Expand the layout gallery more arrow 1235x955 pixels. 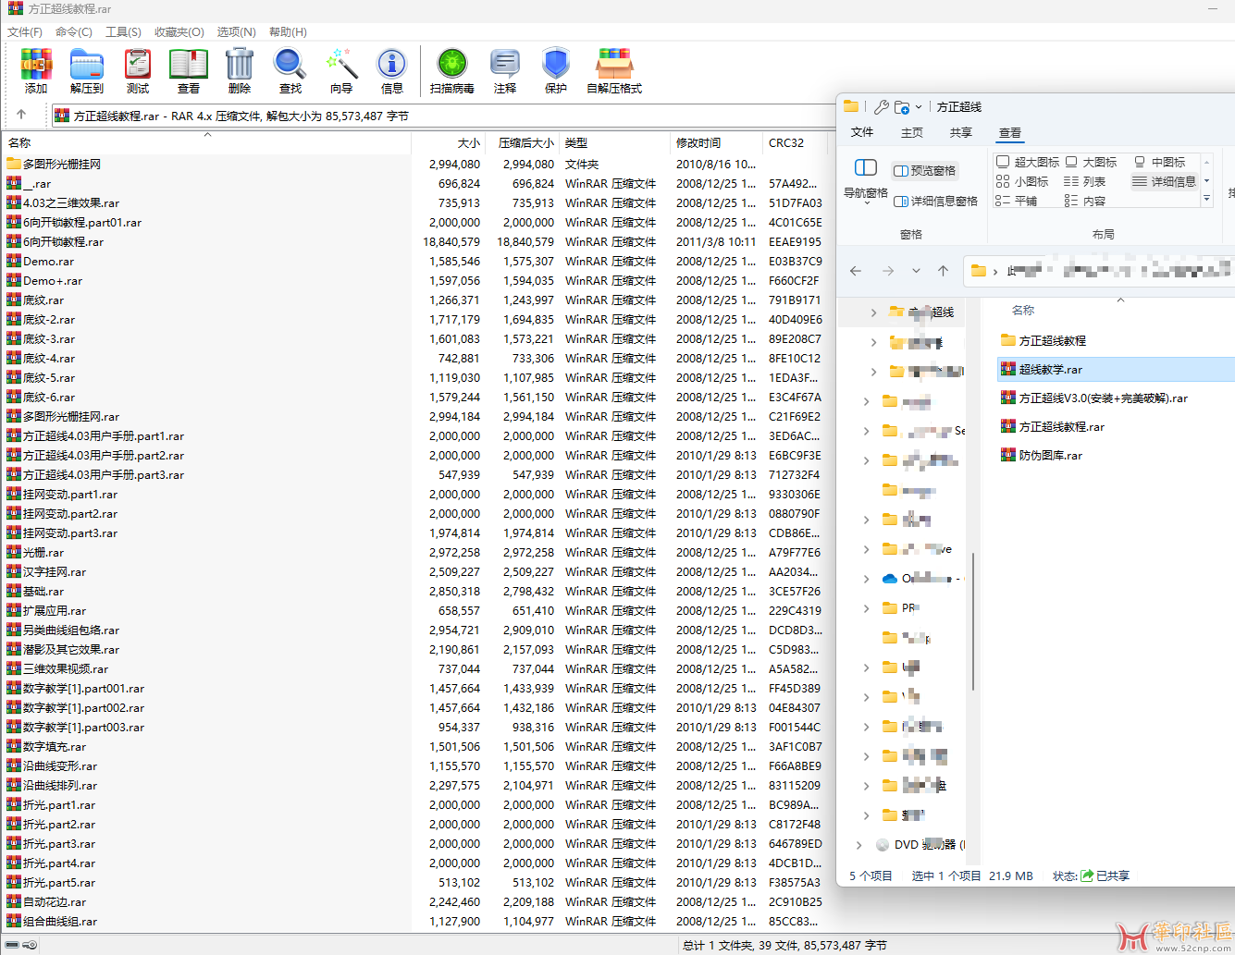1206,199
